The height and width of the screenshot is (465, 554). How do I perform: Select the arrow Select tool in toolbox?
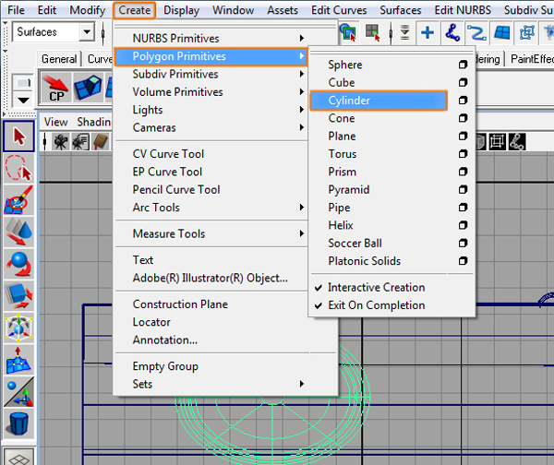18,136
